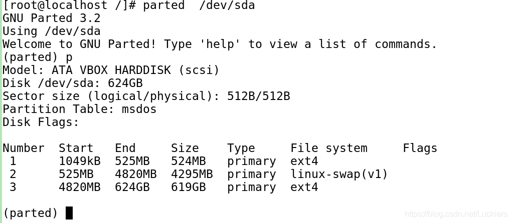Click the 'File system' column header

click(328, 148)
